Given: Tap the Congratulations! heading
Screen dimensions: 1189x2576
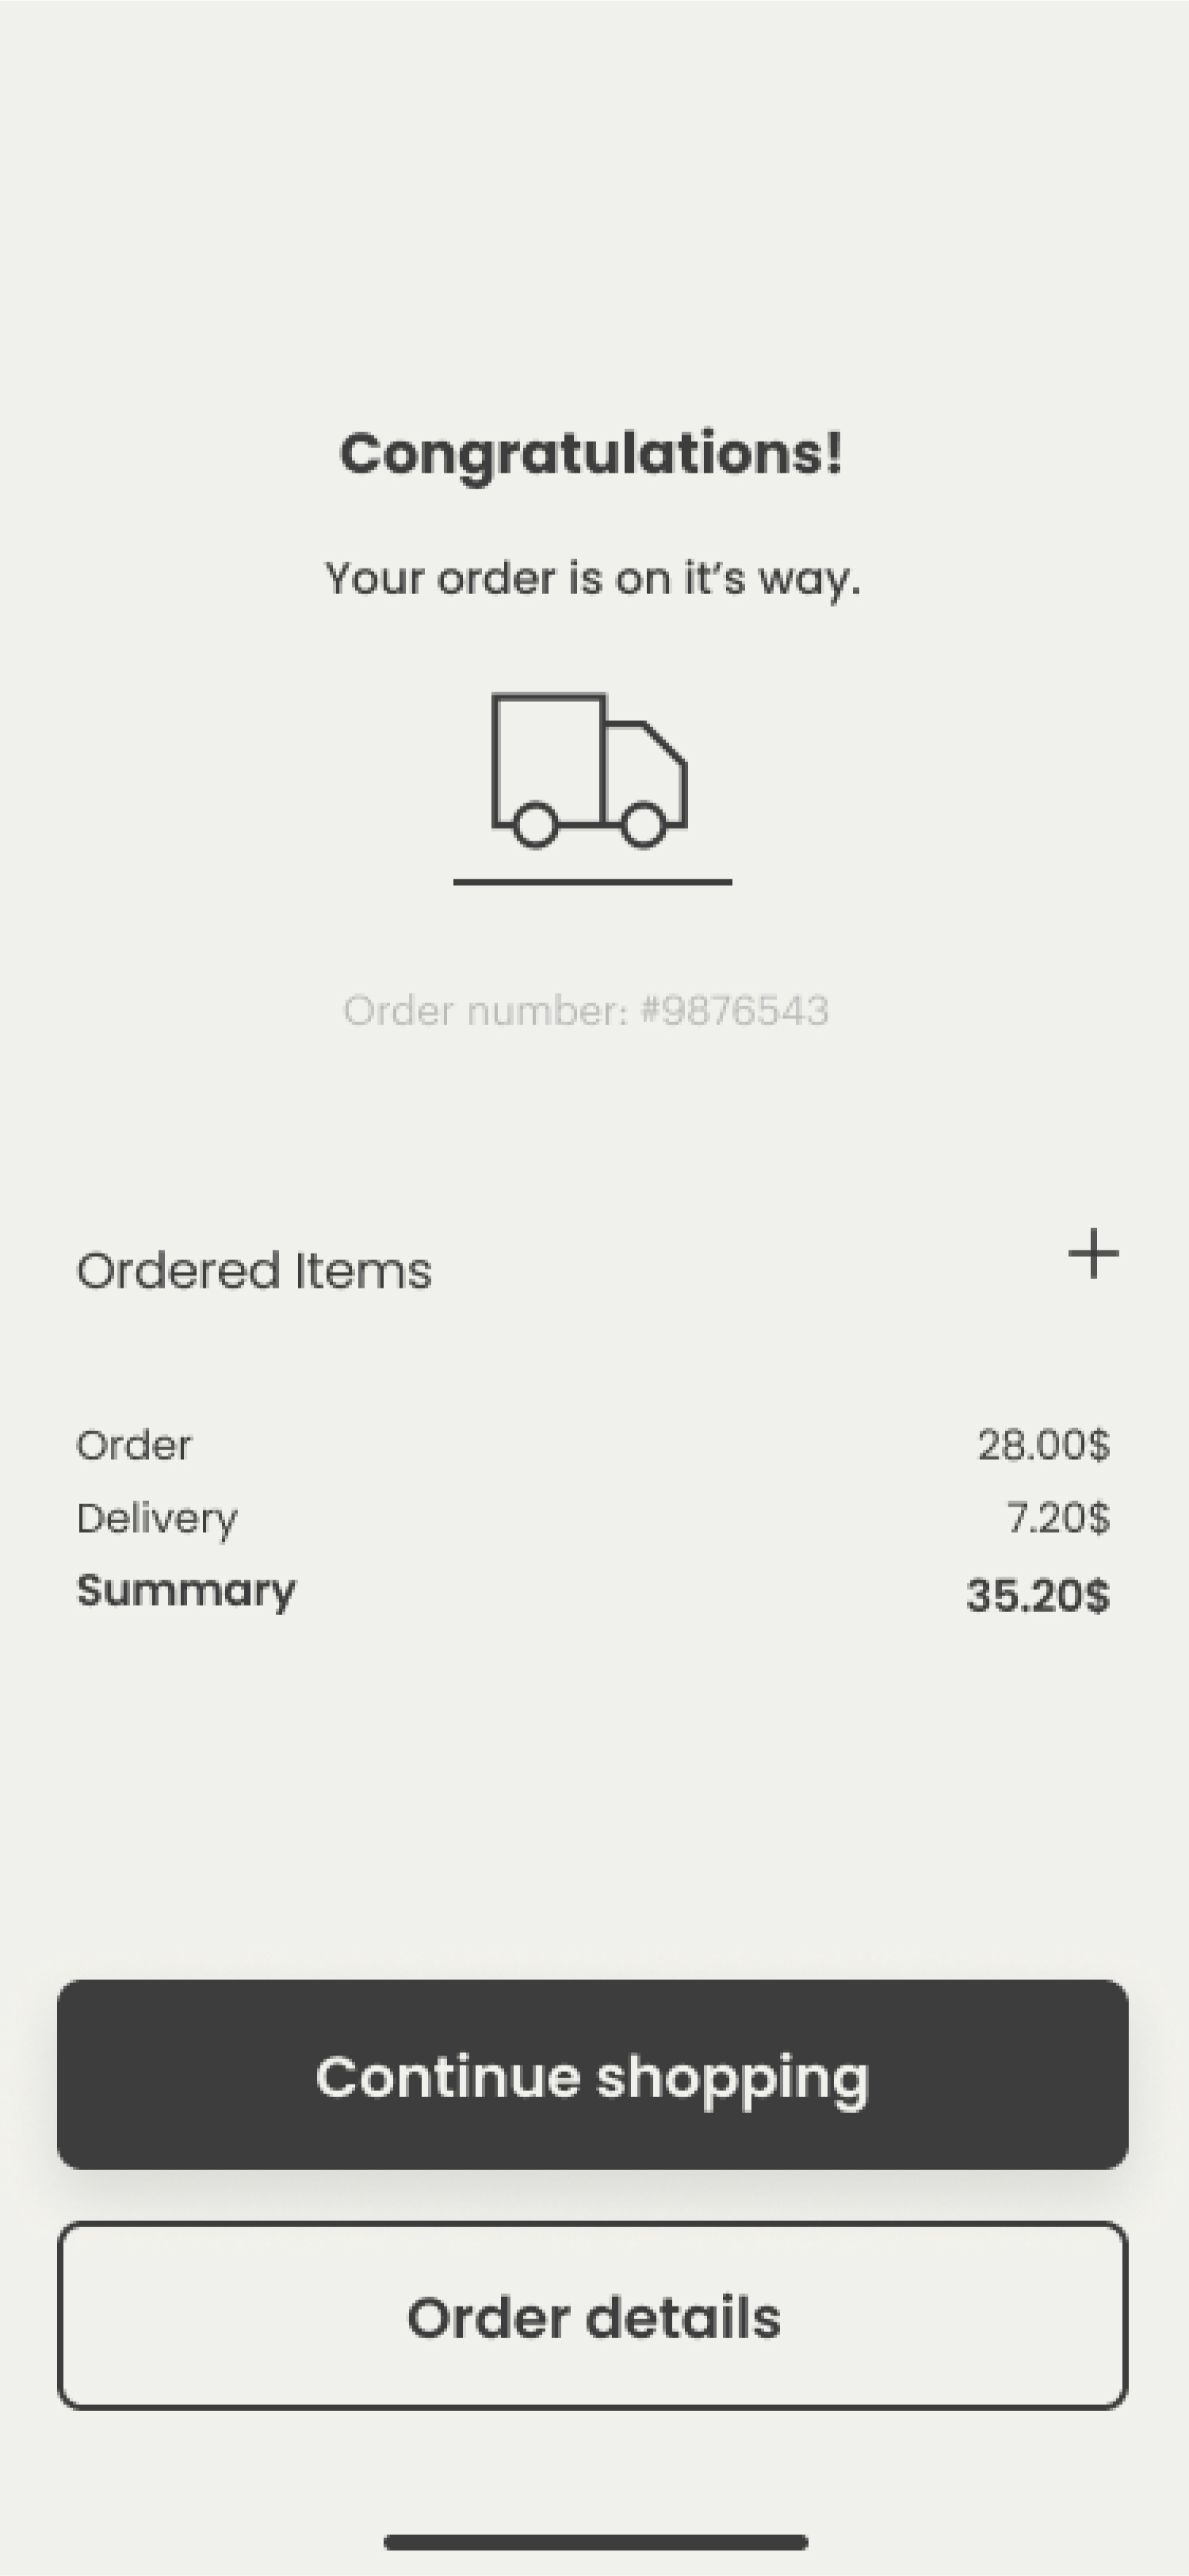Looking at the screenshot, I should pos(591,455).
